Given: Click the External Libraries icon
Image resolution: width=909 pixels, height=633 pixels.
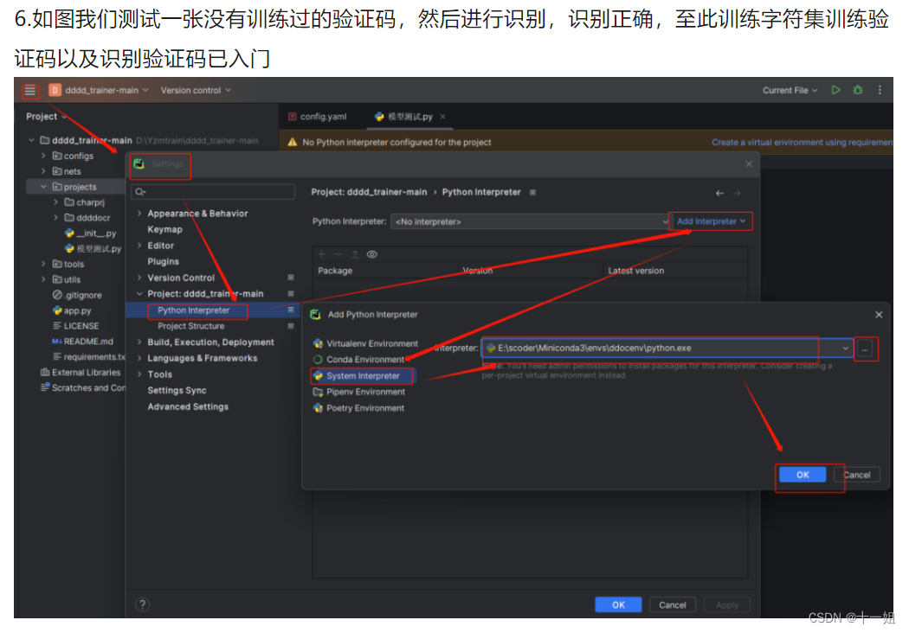Looking at the screenshot, I should pos(45,373).
